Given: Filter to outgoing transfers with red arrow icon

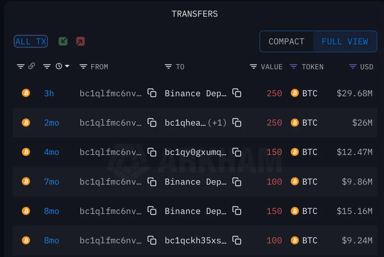Looking at the screenshot, I should 80,41.
